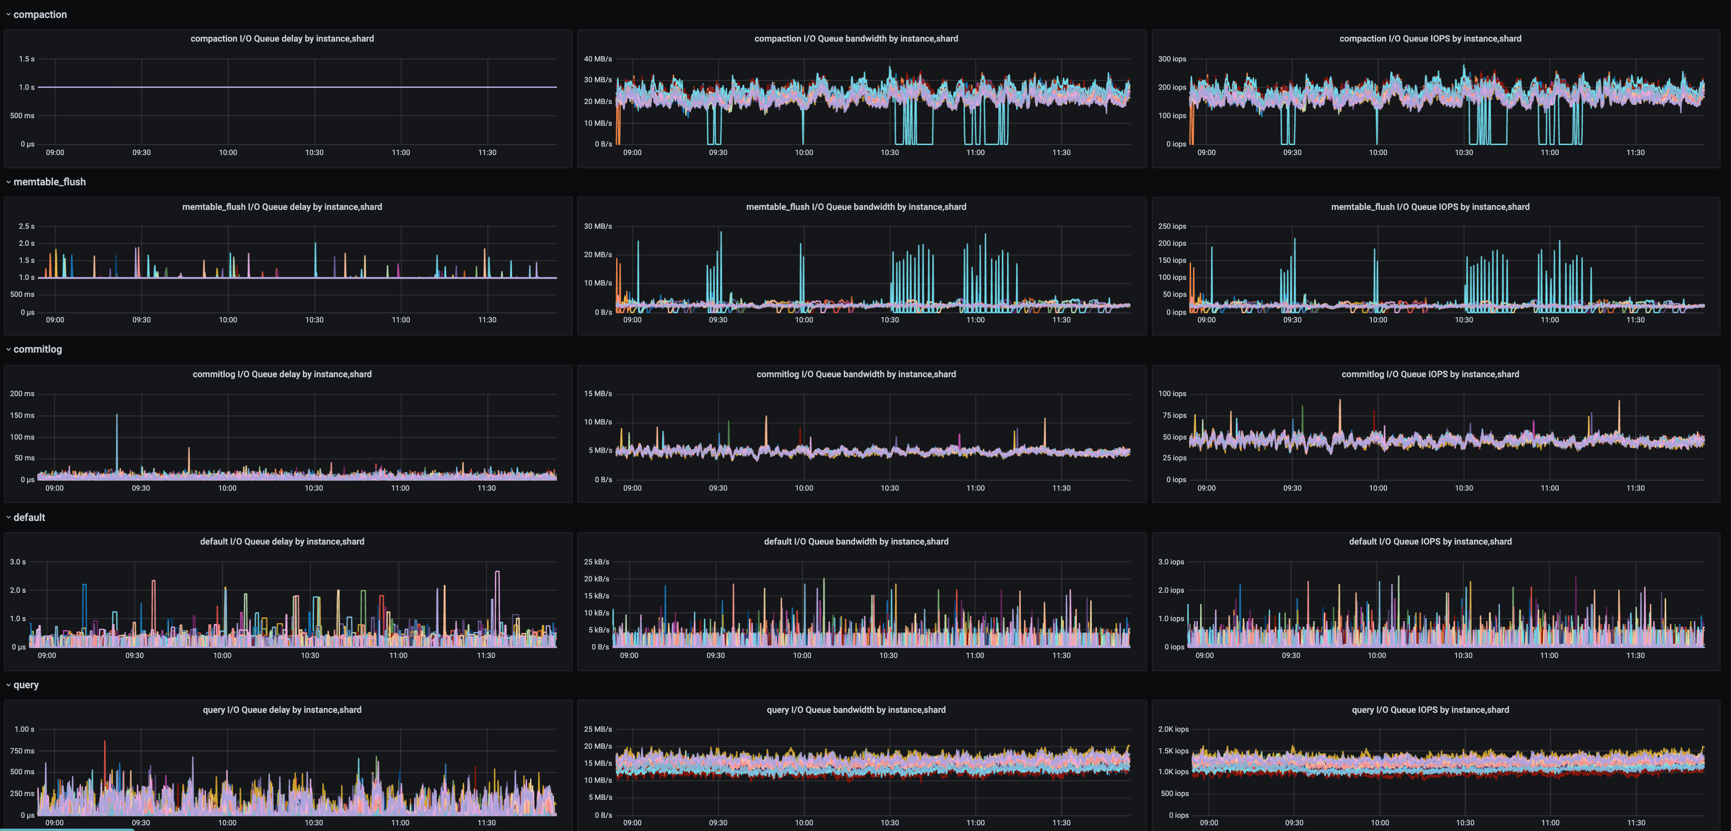Screen dimensions: 1731x831
Task: Open memtable_flush I/O Queue bandwidth panel title
Action: click(856, 207)
